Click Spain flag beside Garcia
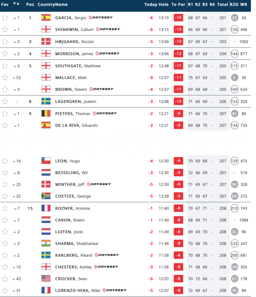This screenshot has width=256, height=297. click(46, 18)
